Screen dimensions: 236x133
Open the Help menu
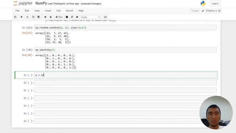pyautogui.click(x=81, y=11)
